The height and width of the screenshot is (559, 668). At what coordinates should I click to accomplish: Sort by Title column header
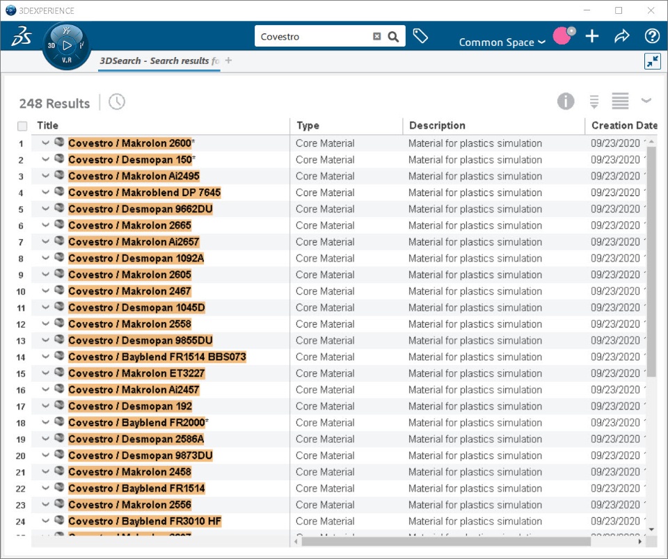pos(47,126)
